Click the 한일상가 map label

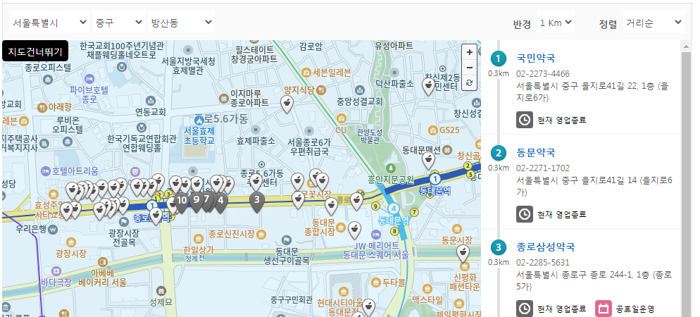coord(198,250)
